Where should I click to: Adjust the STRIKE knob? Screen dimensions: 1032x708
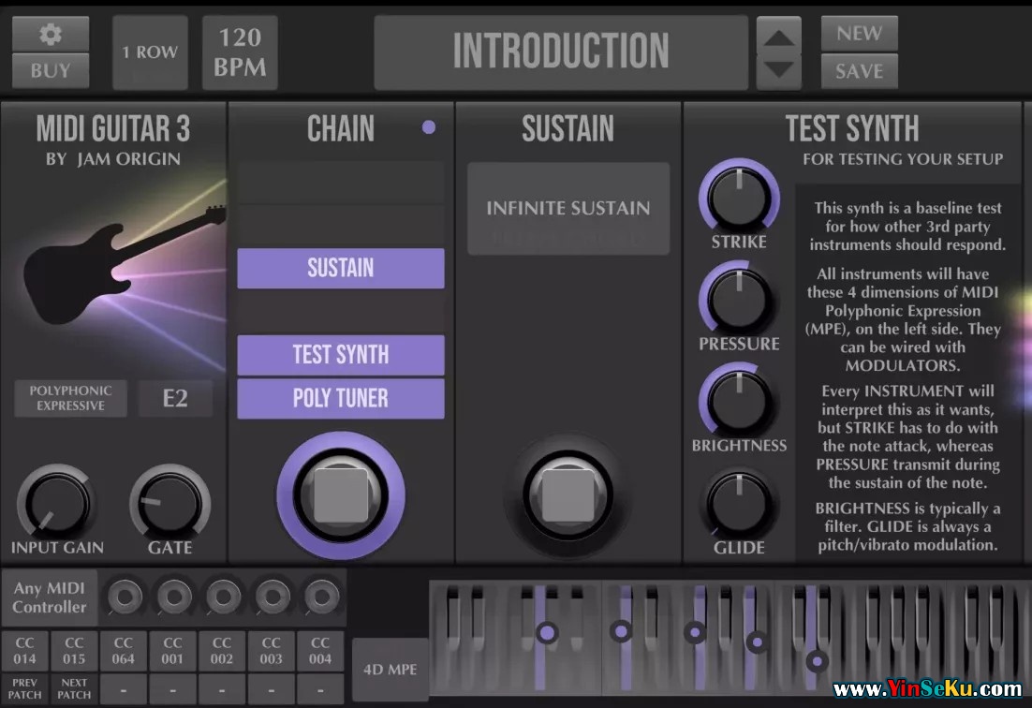coord(739,197)
